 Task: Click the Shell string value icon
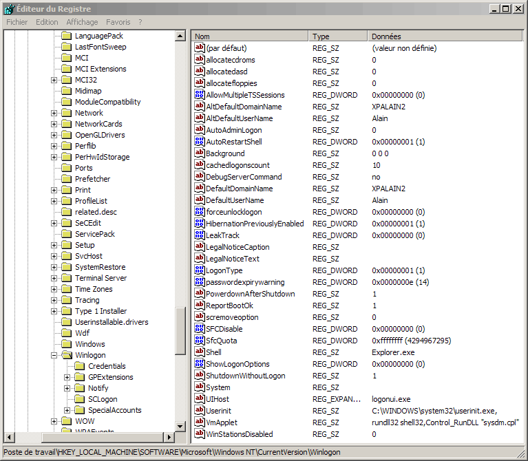pyautogui.click(x=200, y=352)
